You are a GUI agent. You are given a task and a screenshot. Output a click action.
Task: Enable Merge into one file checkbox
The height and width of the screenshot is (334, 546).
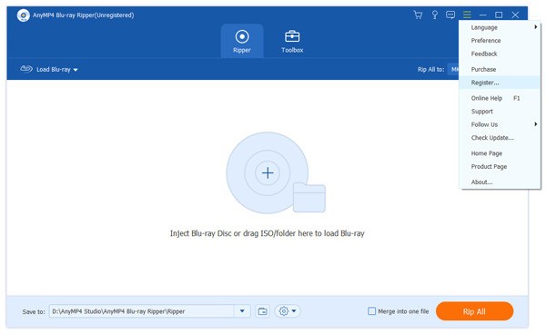[372, 311]
